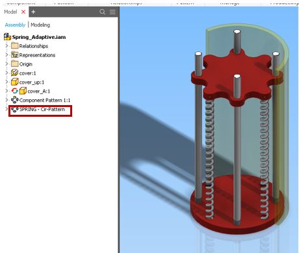Image resolution: width=299 pixels, height=253 pixels.
Task: Open the model browser hamburger menu
Action: tap(112, 12)
